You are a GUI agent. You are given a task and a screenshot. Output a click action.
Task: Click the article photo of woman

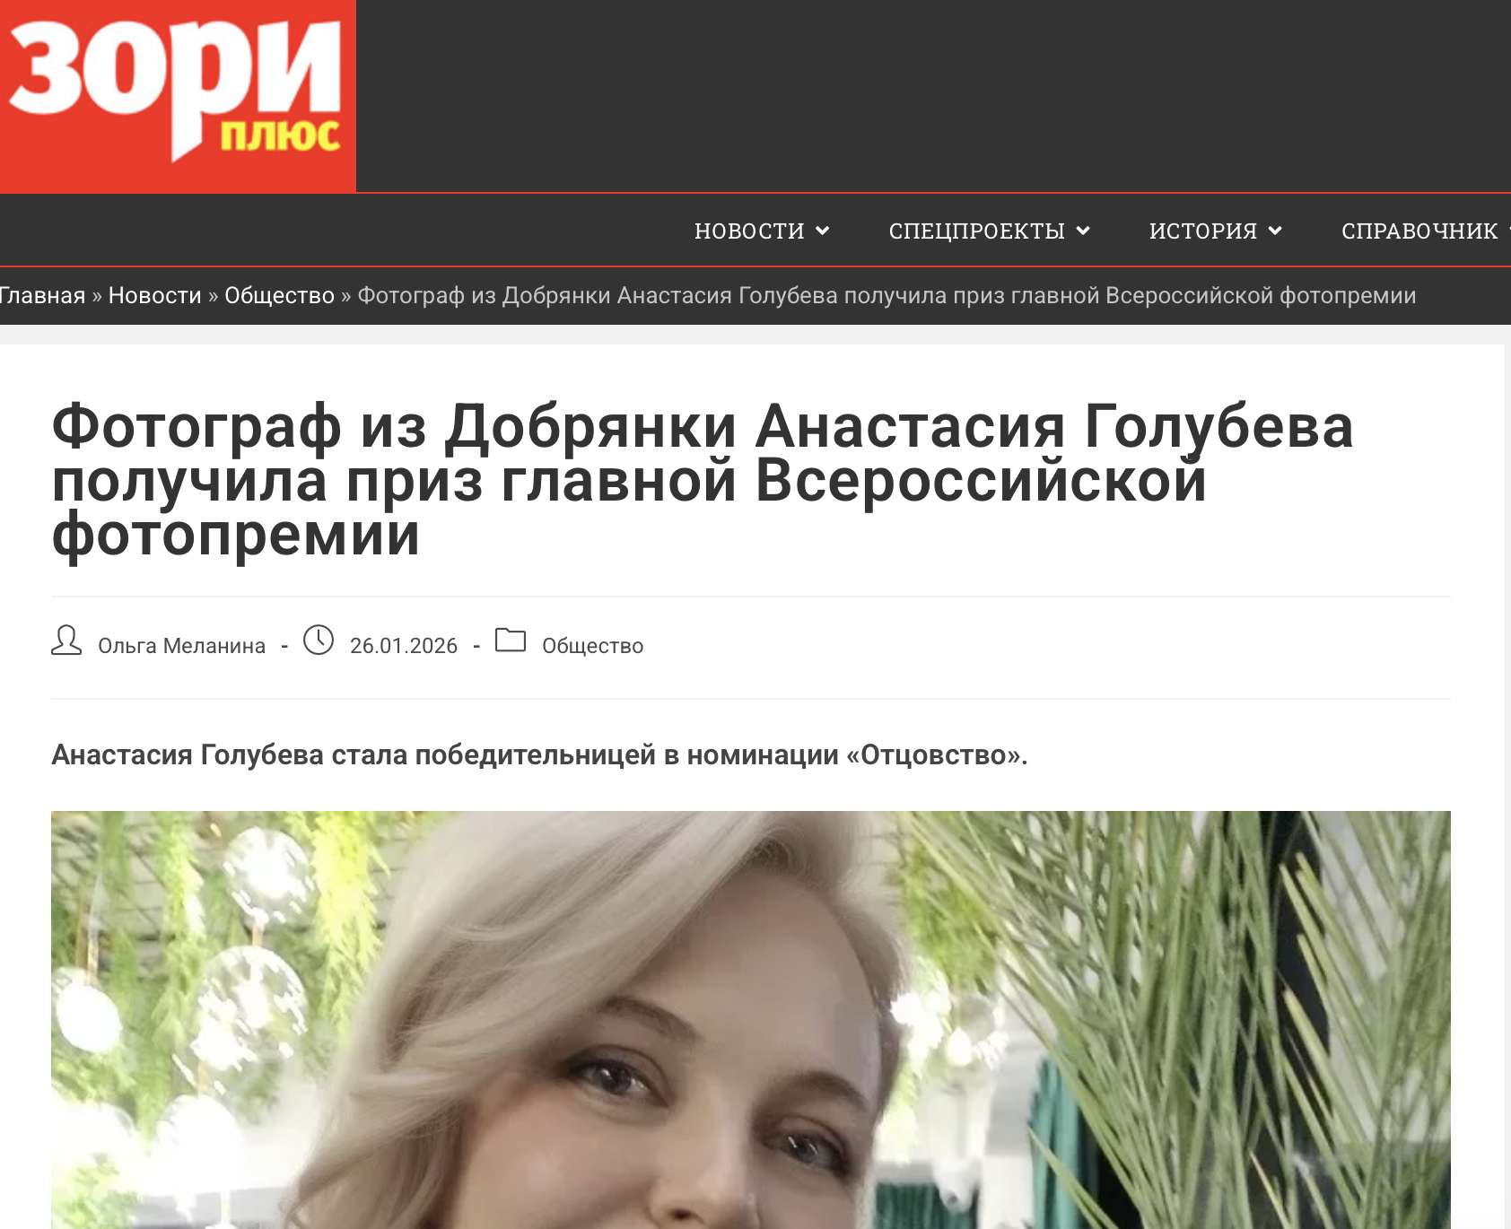tap(750, 1020)
